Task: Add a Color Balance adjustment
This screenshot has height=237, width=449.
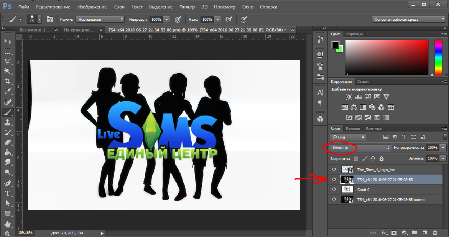Action: pyautogui.click(x=354, y=107)
